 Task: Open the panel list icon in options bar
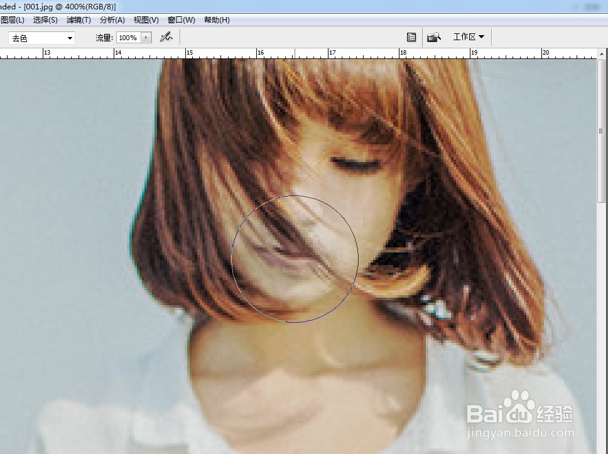tap(411, 37)
